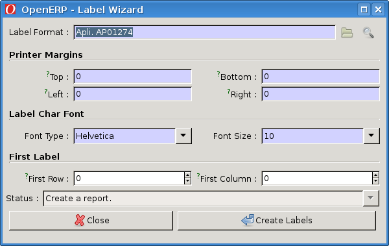
Task: Click the Right margin input field
Action: point(321,94)
